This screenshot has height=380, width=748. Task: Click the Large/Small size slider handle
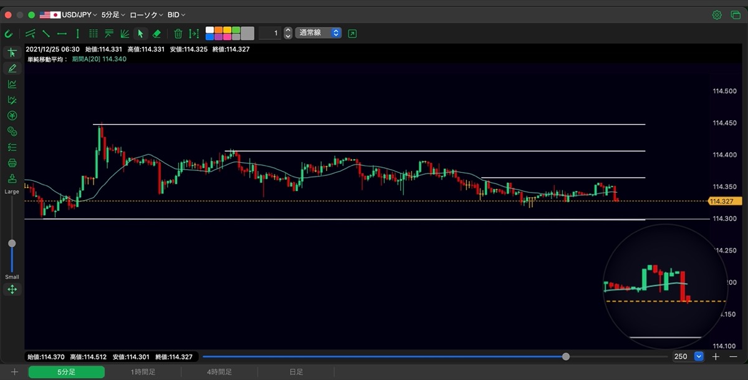[12, 243]
